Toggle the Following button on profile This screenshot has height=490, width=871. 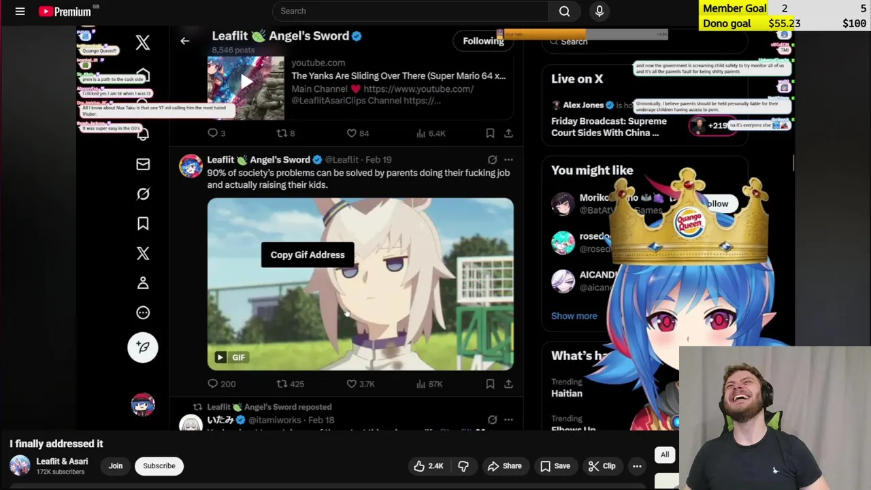pyautogui.click(x=483, y=41)
